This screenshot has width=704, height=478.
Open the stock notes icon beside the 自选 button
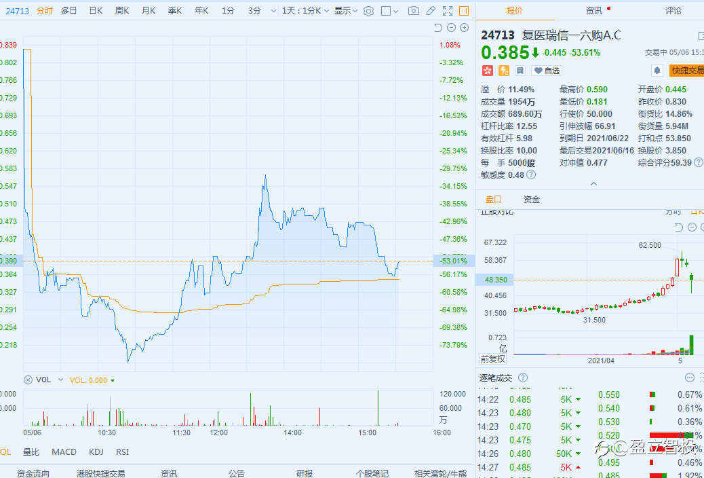point(520,71)
